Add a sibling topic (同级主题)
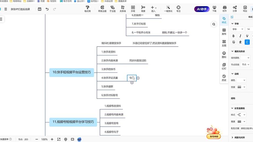 (102, 9)
